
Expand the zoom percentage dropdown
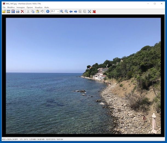point(58,11)
